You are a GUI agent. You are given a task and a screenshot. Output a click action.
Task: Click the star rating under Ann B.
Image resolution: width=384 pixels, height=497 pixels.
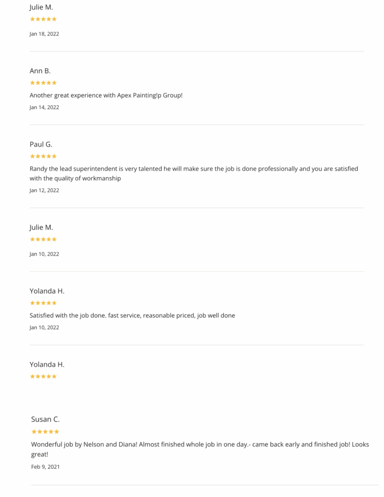click(x=43, y=83)
